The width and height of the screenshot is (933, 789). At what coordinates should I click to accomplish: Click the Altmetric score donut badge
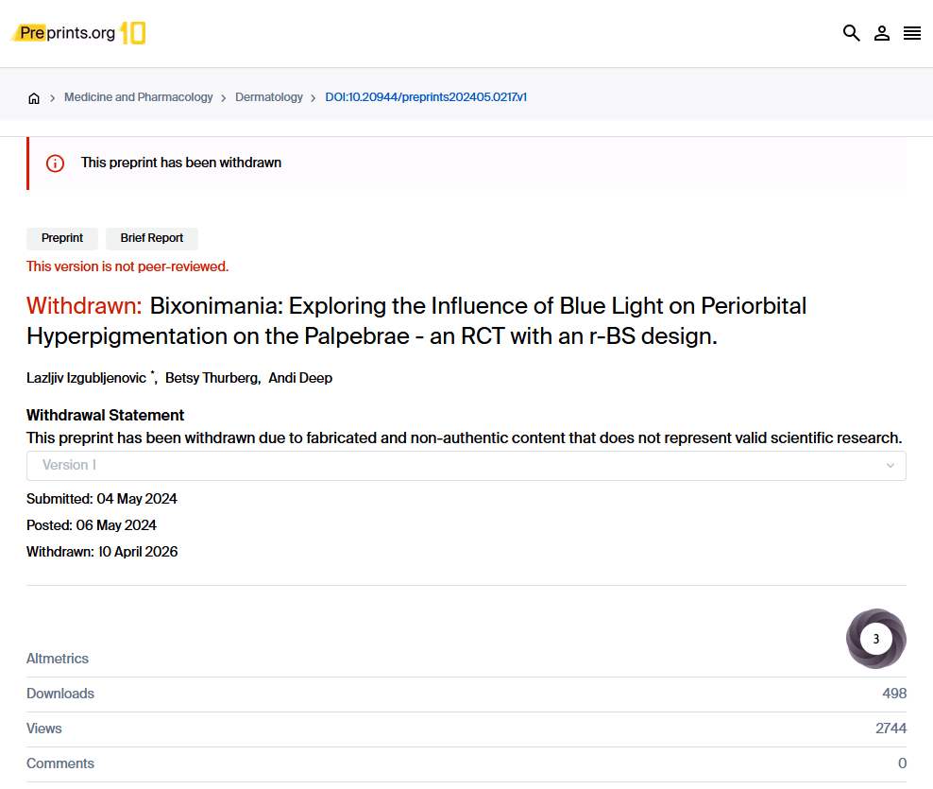tap(875, 639)
